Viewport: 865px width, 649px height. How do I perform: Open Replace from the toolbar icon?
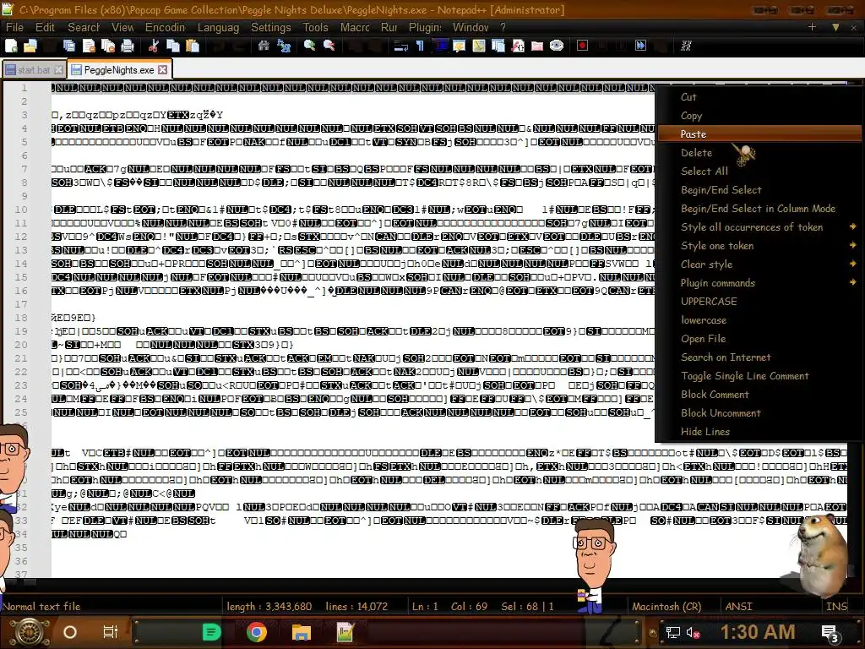pyautogui.click(x=284, y=46)
